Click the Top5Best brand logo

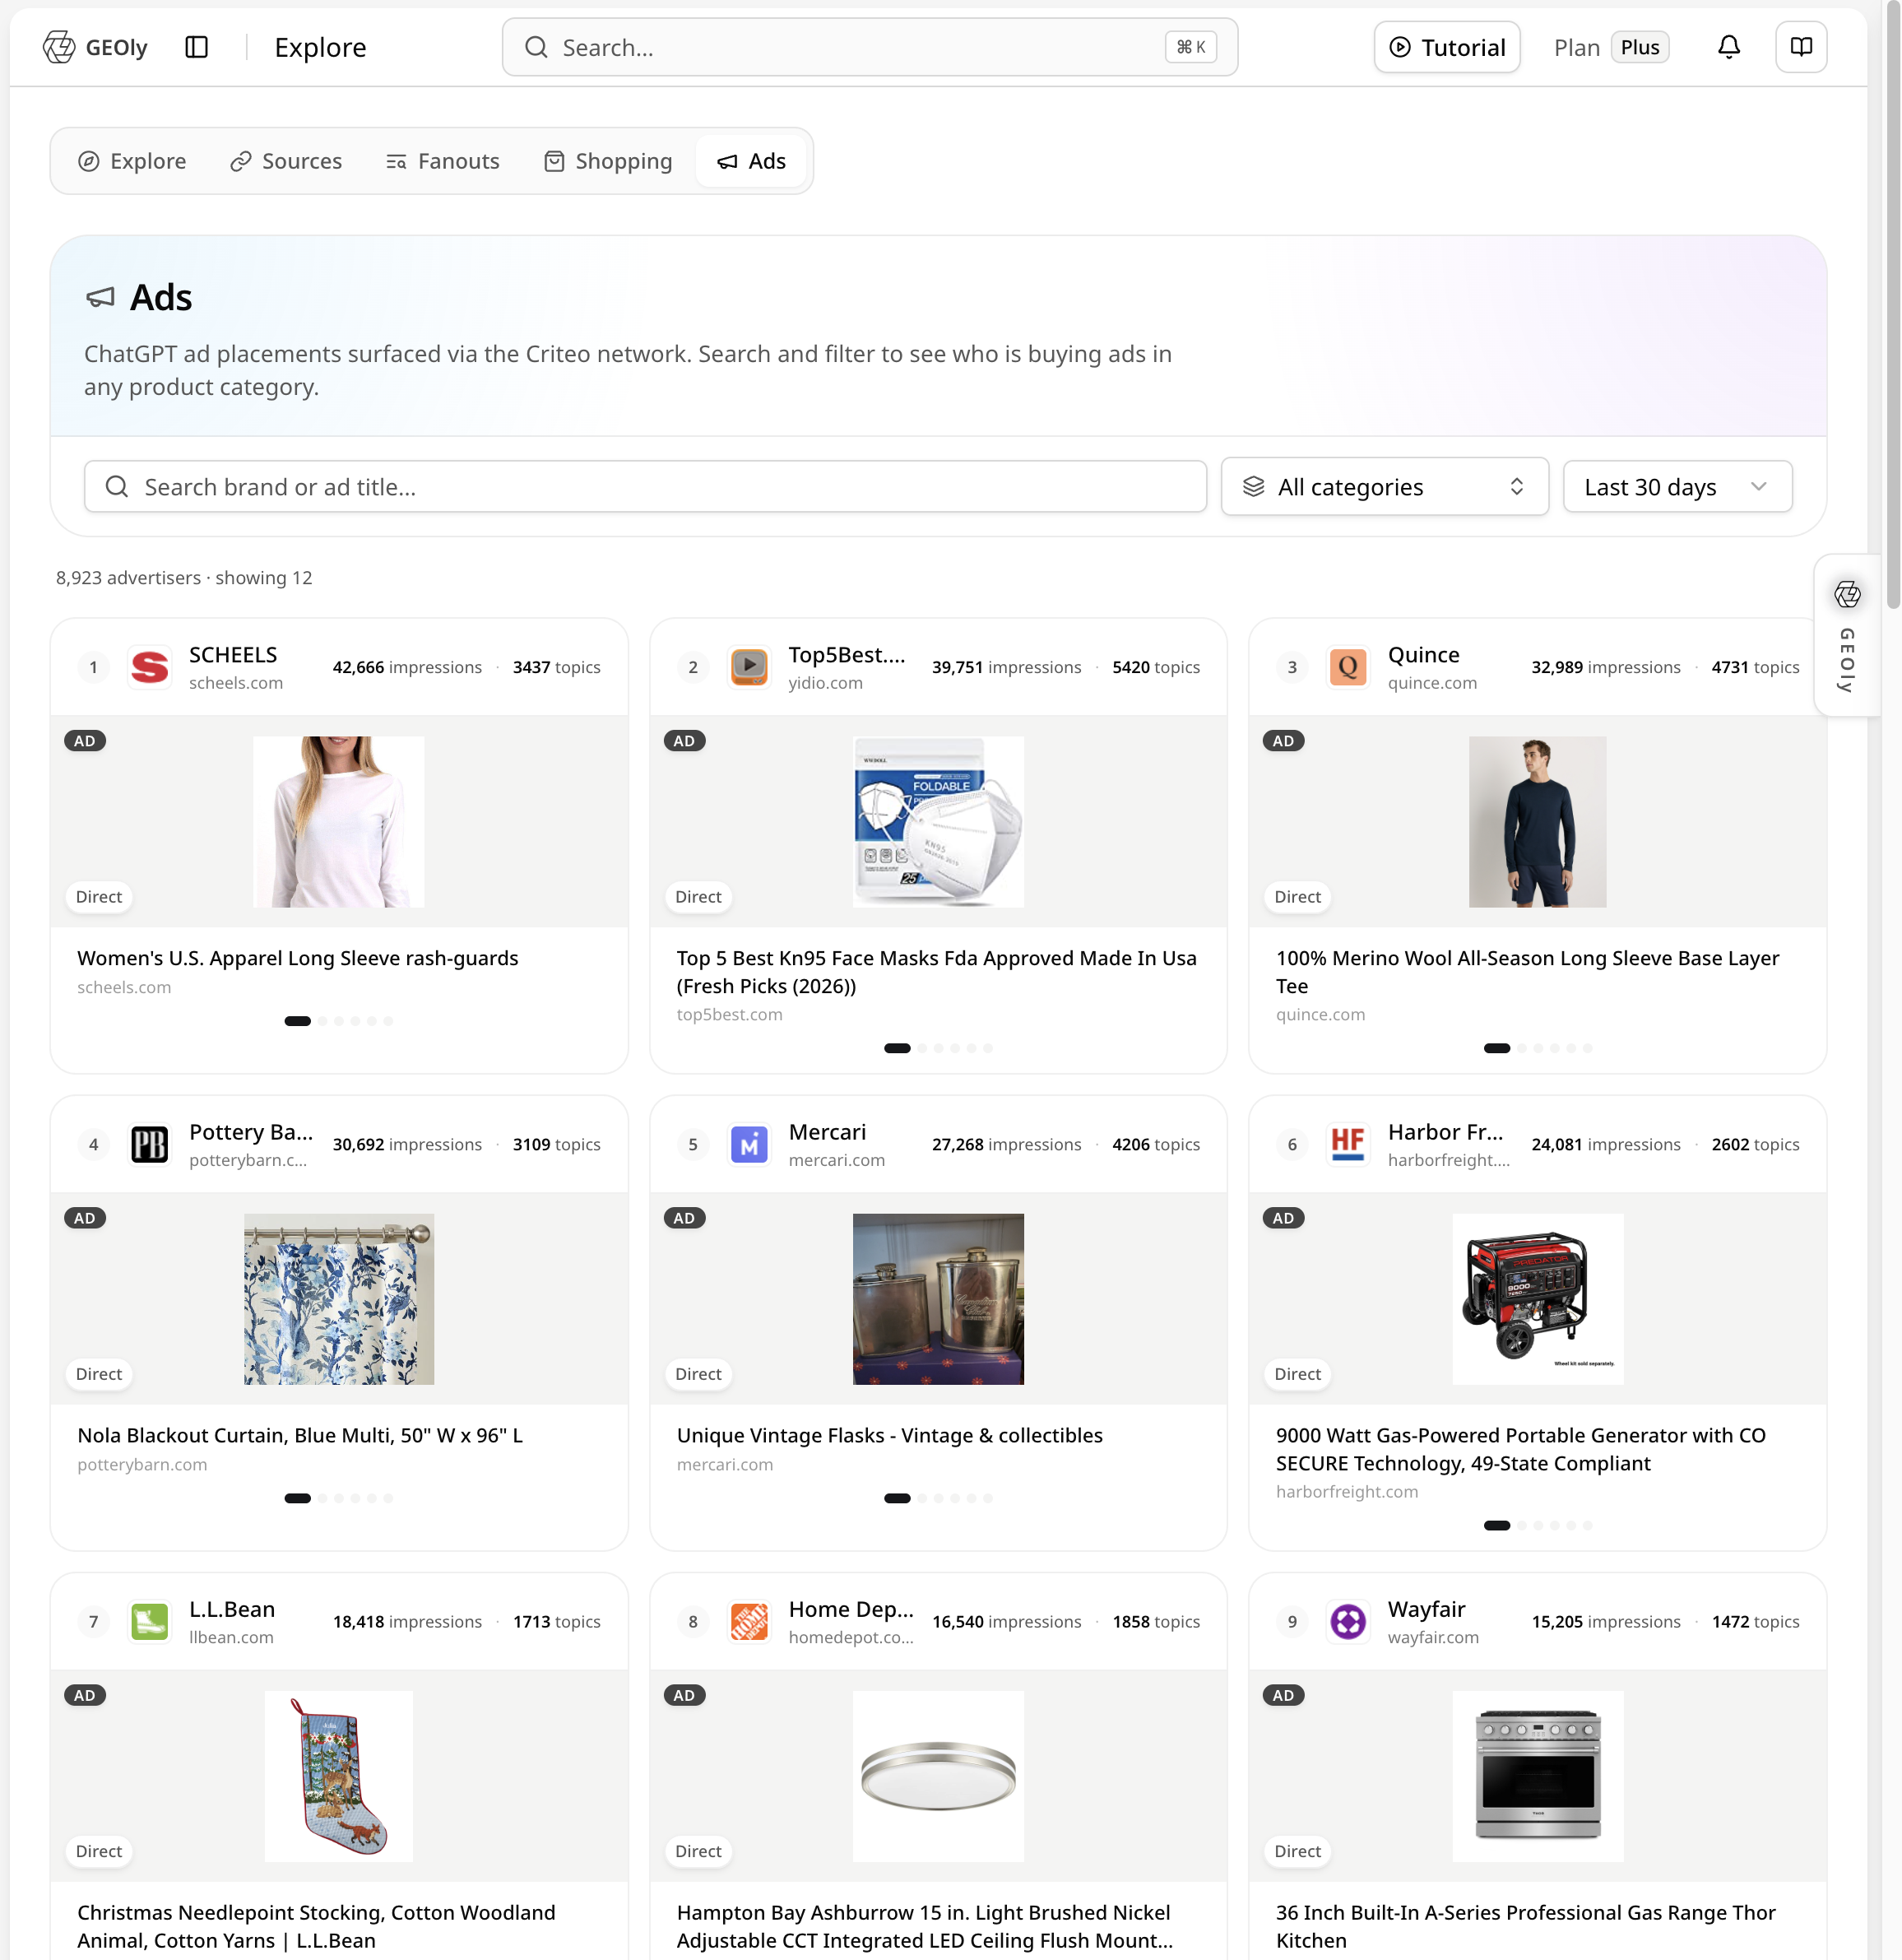coord(749,667)
